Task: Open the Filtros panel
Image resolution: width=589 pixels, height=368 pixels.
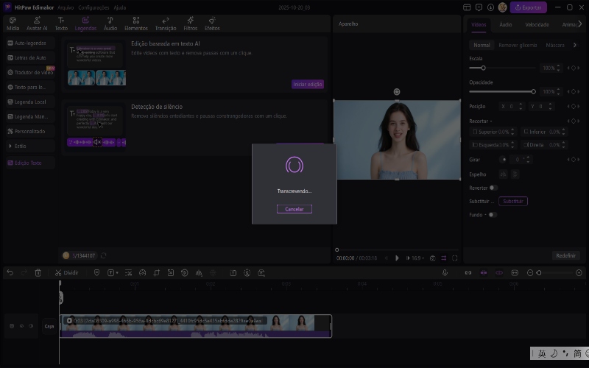Action: 190,24
